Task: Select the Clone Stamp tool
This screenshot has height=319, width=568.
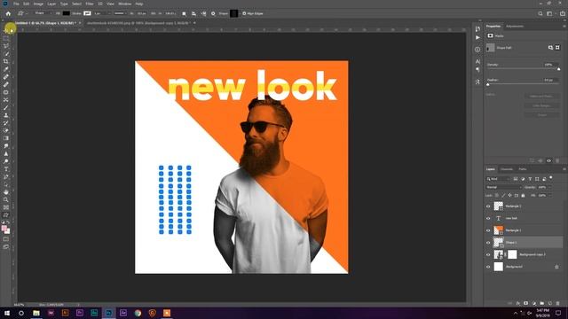Action: click(x=6, y=115)
